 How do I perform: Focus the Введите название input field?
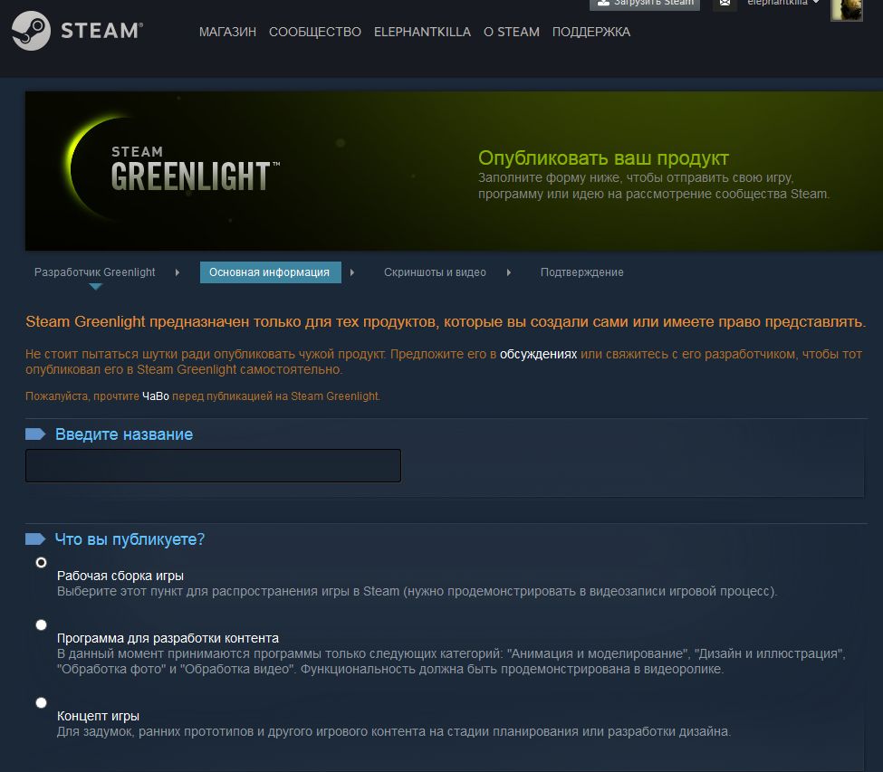click(x=214, y=465)
